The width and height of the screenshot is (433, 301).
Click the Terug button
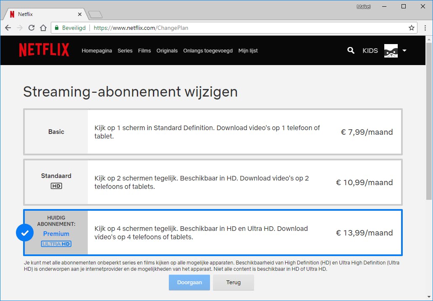pyautogui.click(x=234, y=282)
